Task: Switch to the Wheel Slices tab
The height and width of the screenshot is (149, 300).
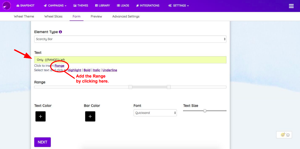Action: coord(53,17)
